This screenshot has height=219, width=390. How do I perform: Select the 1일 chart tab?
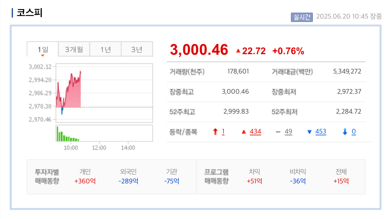[43, 49]
